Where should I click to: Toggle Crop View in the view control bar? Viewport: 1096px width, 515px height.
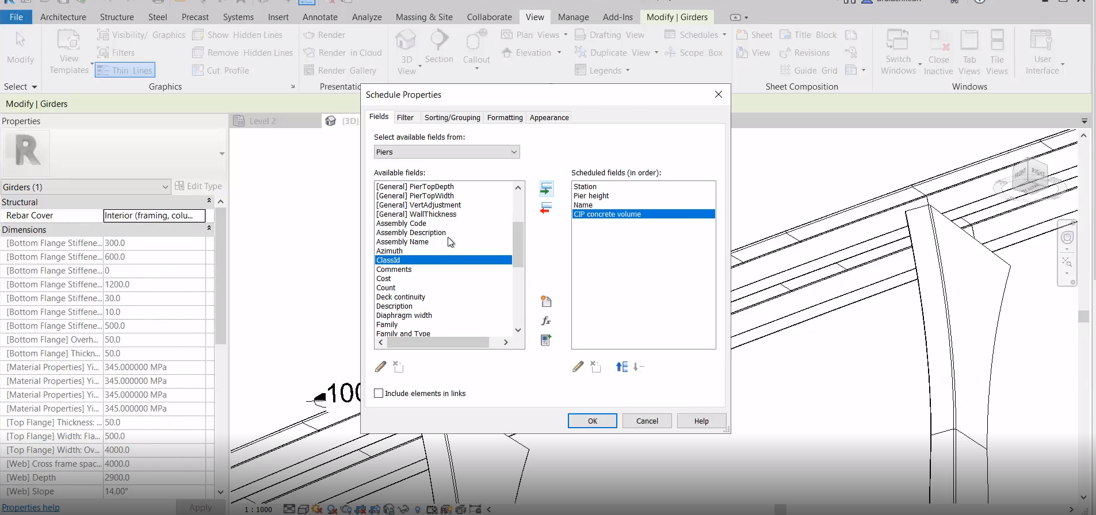pos(361,509)
